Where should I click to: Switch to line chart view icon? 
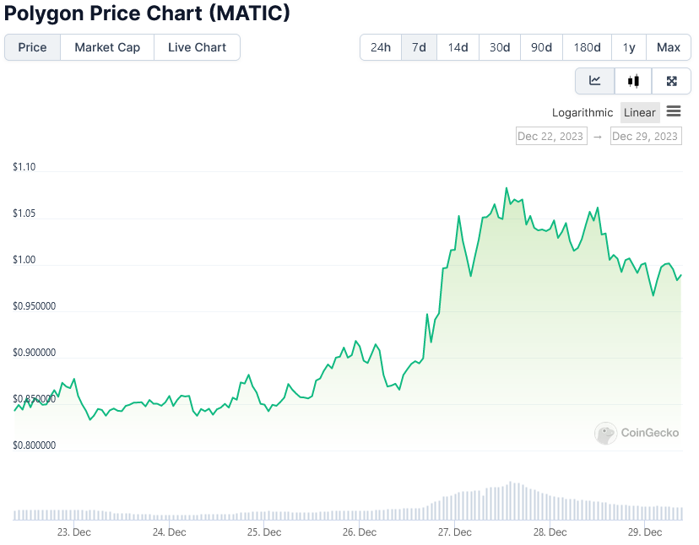(594, 81)
